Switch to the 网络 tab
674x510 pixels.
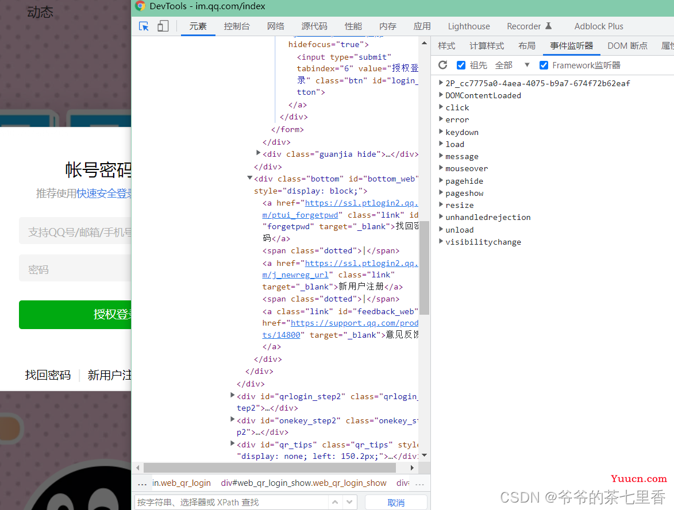(x=276, y=26)
